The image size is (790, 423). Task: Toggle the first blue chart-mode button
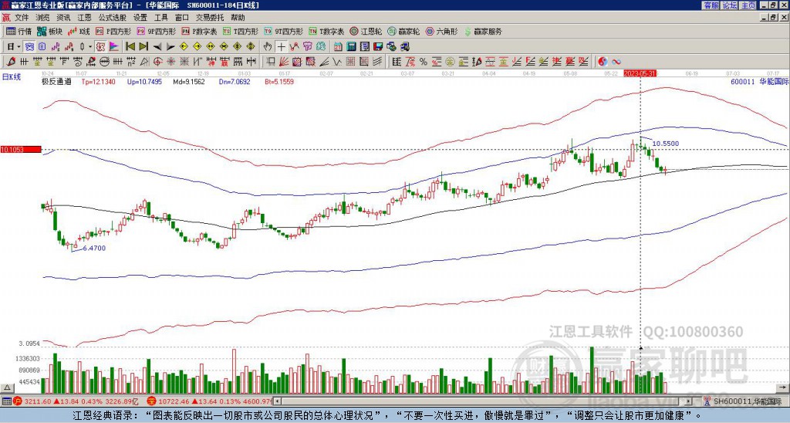[29, 47]
